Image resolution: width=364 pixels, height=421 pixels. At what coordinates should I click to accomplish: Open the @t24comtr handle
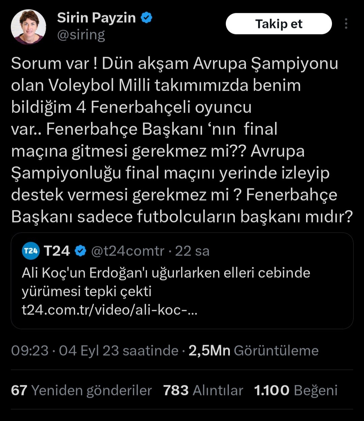pyautogui.click(x=128, y=251)
